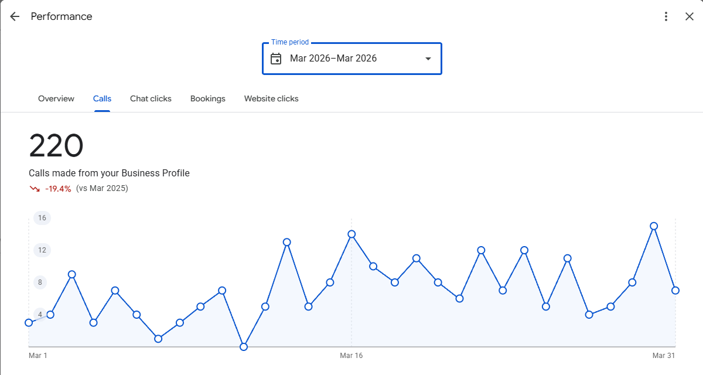The width and height of the screenshot is (703, 375).
Task: Click the Performance title text
Action: [x=62, y=16]
